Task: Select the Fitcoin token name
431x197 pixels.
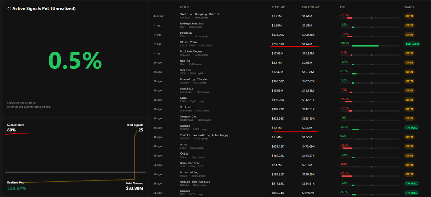Action: pos(186,33)
